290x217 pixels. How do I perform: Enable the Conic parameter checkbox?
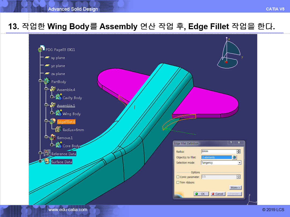178,177
